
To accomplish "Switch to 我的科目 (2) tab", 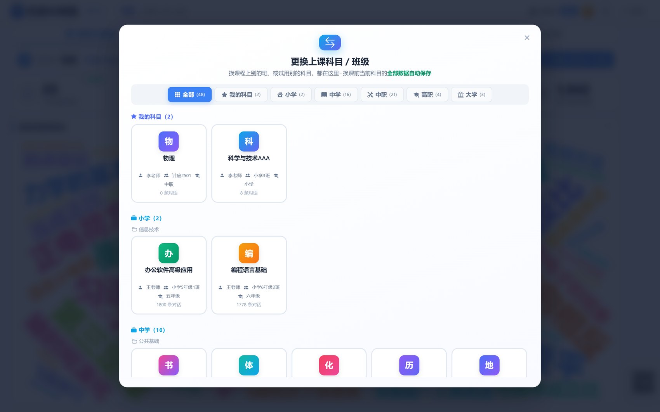I will tap(241, 95).
